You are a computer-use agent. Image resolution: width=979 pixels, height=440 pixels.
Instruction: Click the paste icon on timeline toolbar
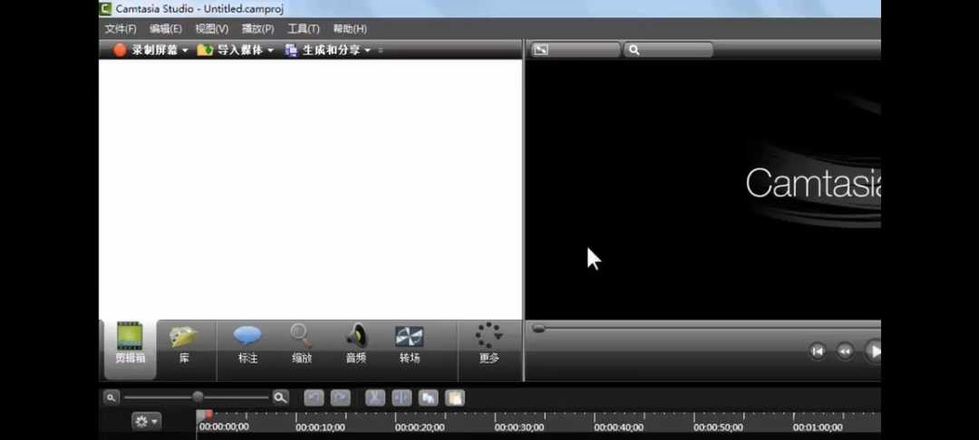coord(454,397)
